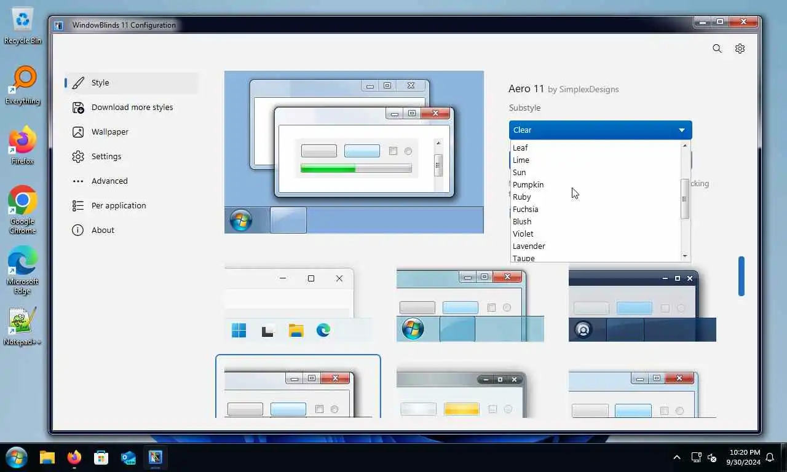Open the Advanced section
This screenshot has width=787, height=472.
132,181
